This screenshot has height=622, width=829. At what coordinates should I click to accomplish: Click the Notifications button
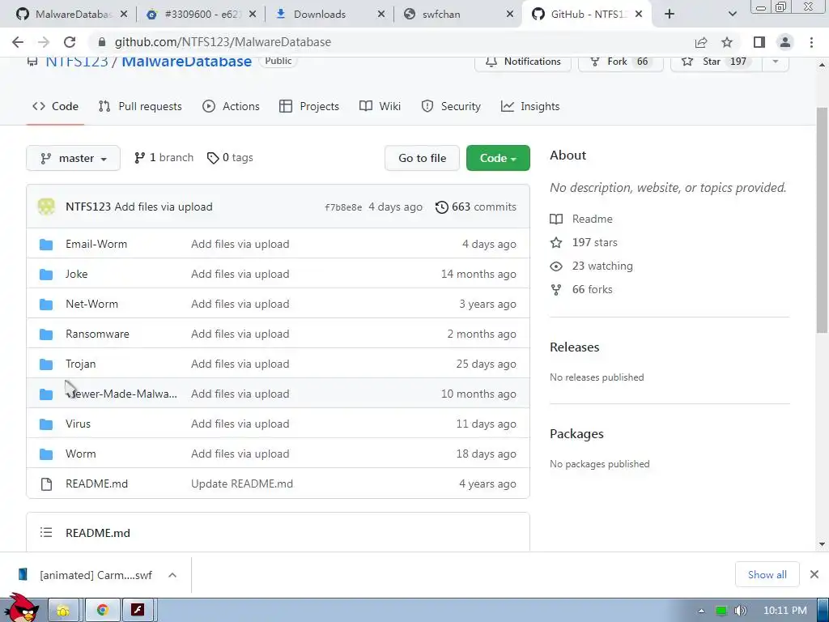pyautogui.click(x=523, y=62)
